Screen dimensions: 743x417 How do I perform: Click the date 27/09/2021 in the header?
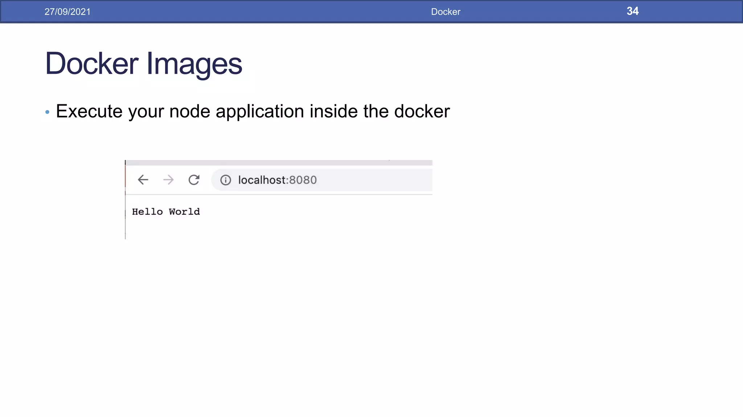coord(67,12)
